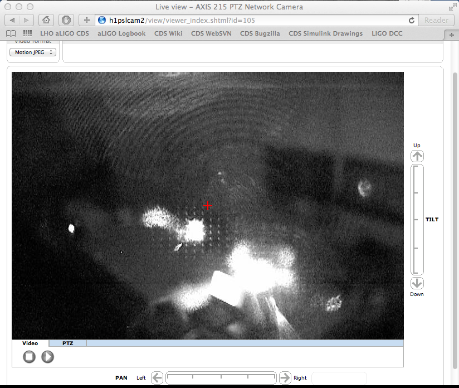Pan the camera left with the Left arrow

157,378
